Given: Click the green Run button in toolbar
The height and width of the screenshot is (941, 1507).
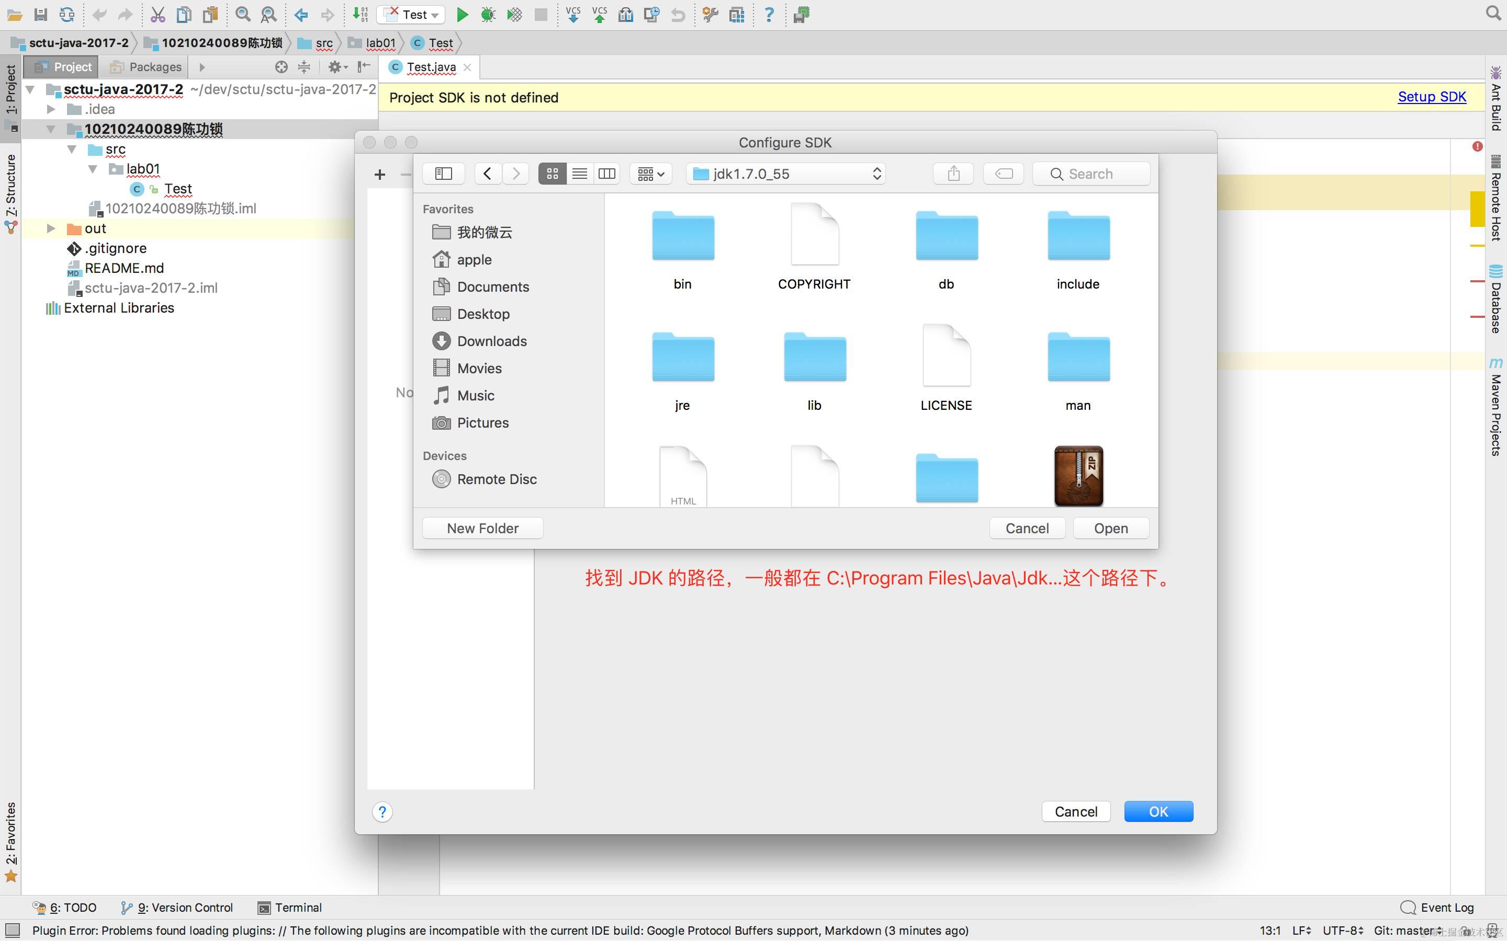Looking at the screenshot, I should [462, 14].
